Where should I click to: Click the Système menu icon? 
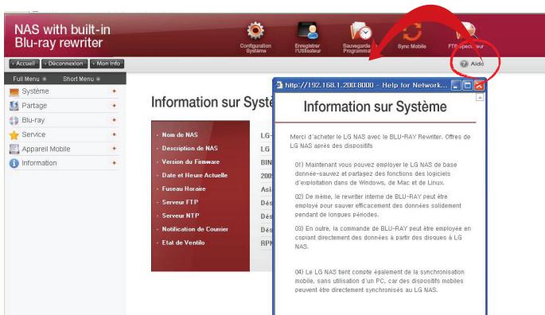point(14,91)
